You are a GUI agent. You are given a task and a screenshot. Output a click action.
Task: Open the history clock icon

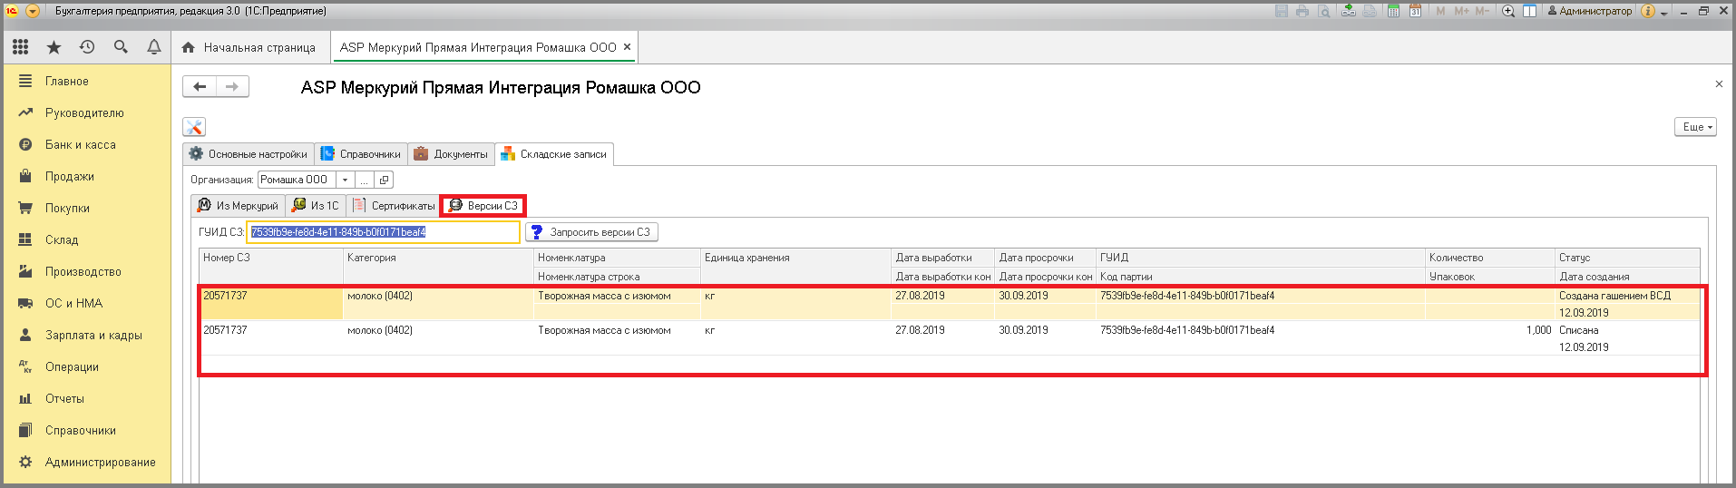(x=87, y=47)
